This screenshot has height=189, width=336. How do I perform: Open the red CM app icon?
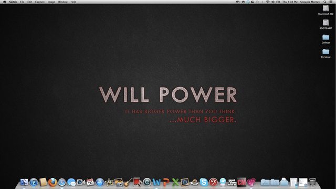tap(241, 182)
